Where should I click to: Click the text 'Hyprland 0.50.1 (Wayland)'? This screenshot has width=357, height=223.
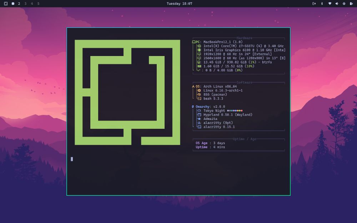coord(228,115)
